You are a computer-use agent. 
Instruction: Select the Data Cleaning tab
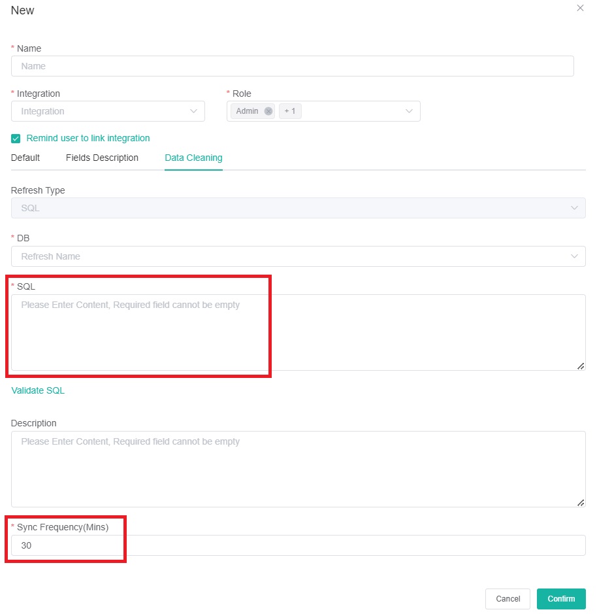click(x=193, y=158)
